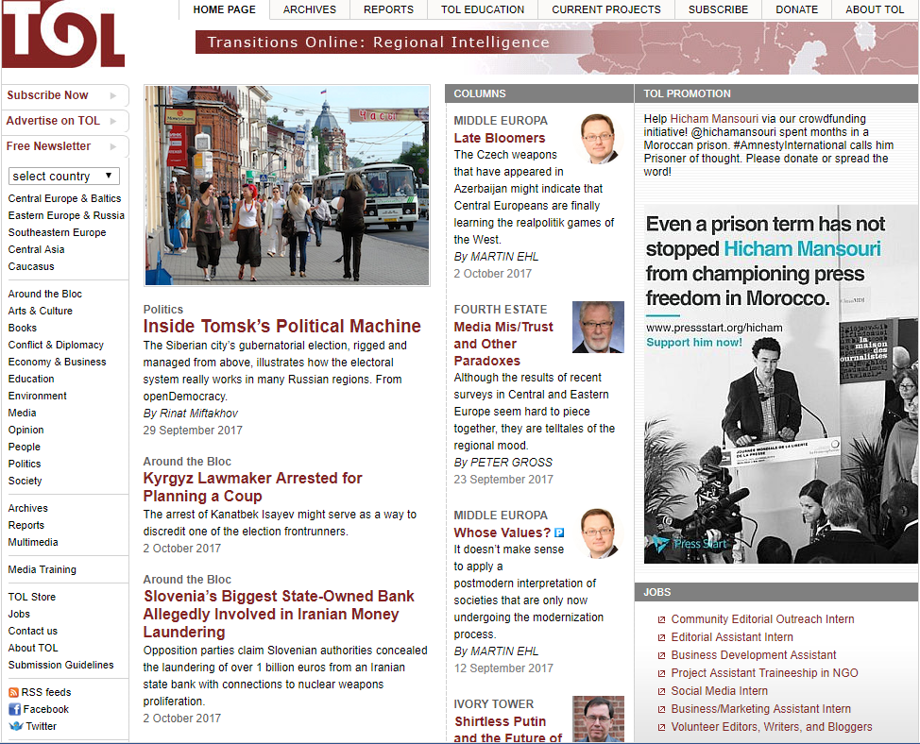Image resolution: width=920 pixels, height=744 pixels.
Task: Click the premium icon beside Whose Values?
Action: tap(559, 533)
